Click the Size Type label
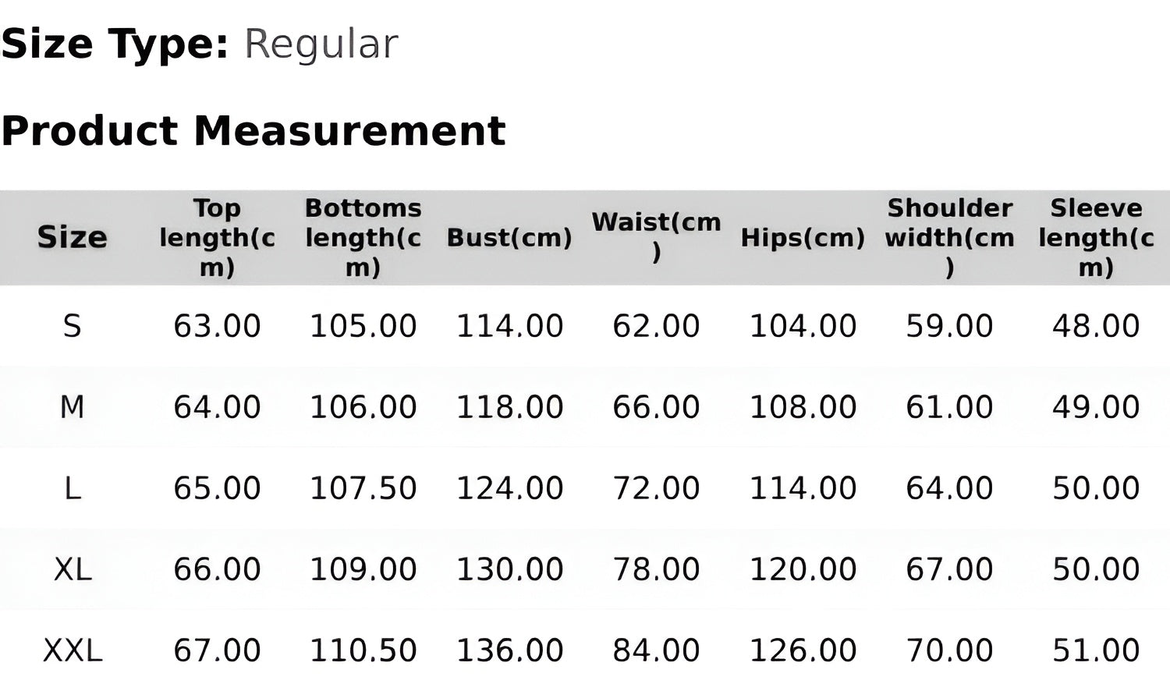 click(115, 44)
